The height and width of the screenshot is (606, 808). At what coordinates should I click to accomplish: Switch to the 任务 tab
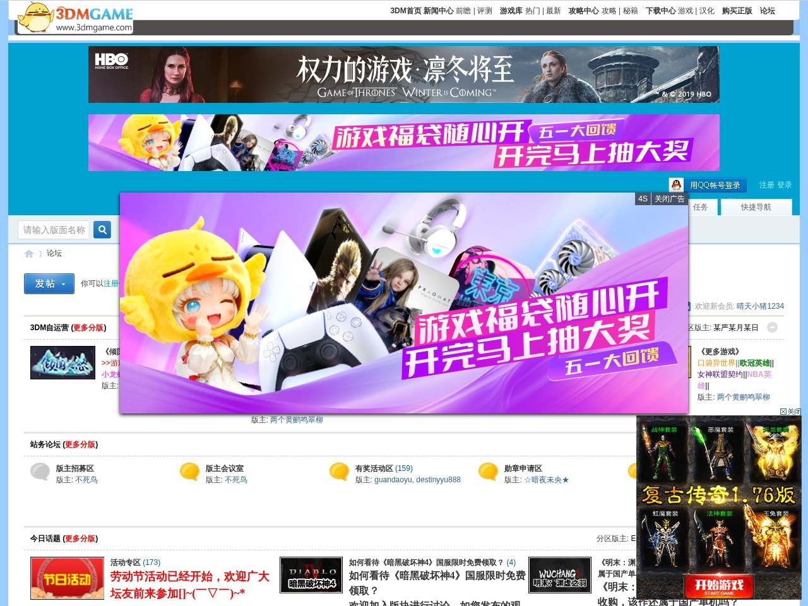(701, 207)
